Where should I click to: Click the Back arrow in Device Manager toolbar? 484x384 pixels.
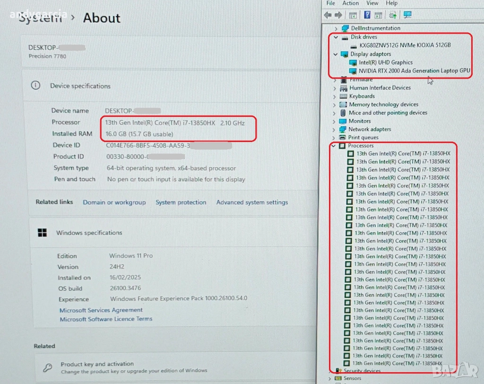(x=328, y=15)
